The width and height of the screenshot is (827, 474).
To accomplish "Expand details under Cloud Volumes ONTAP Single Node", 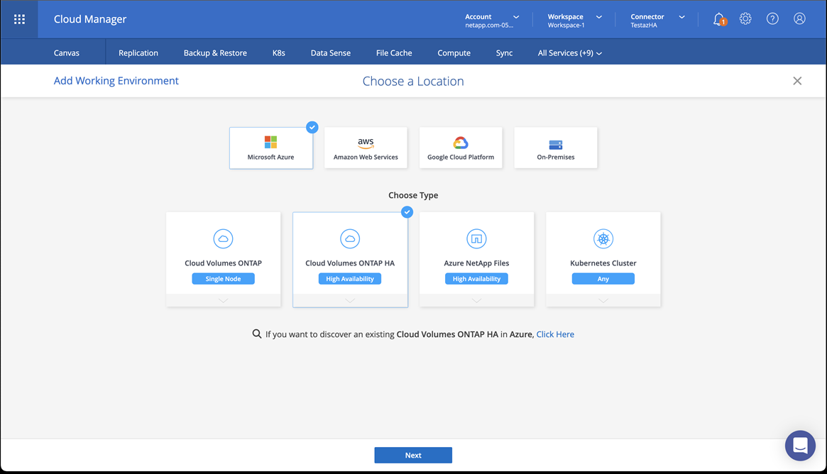I will coord(223,300).
